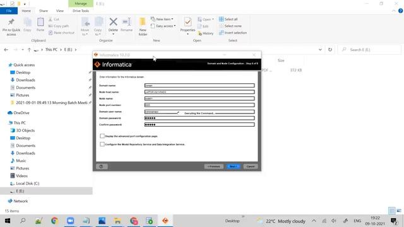
Task: Click the Search E: box
Action: (370, 50)
